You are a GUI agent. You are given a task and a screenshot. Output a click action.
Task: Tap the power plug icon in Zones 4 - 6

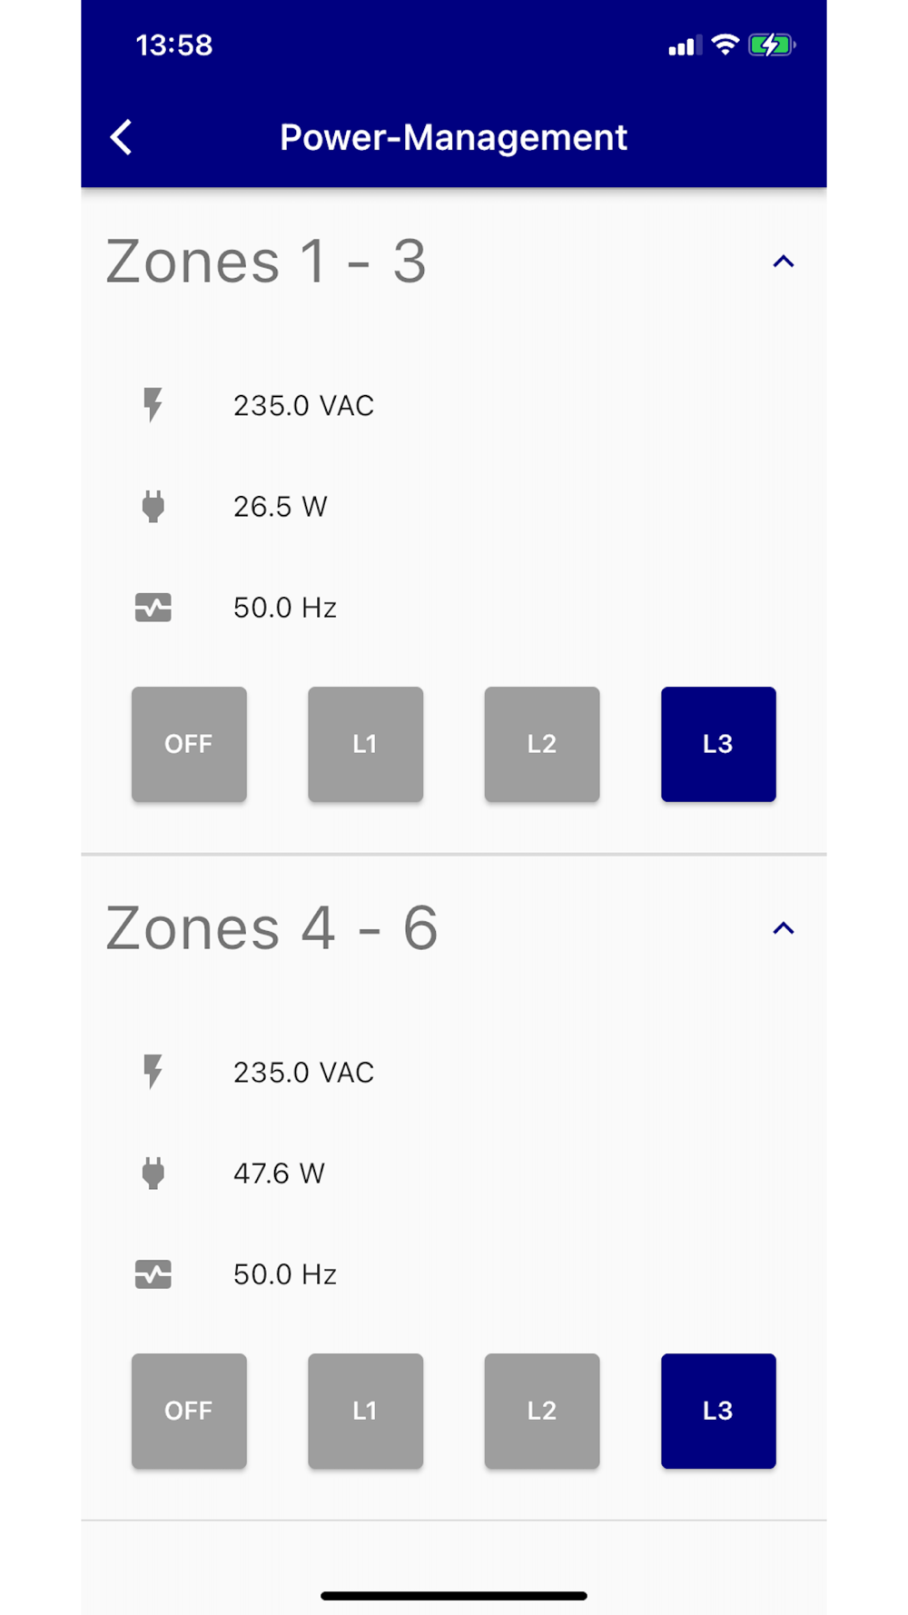point(153,1173)
